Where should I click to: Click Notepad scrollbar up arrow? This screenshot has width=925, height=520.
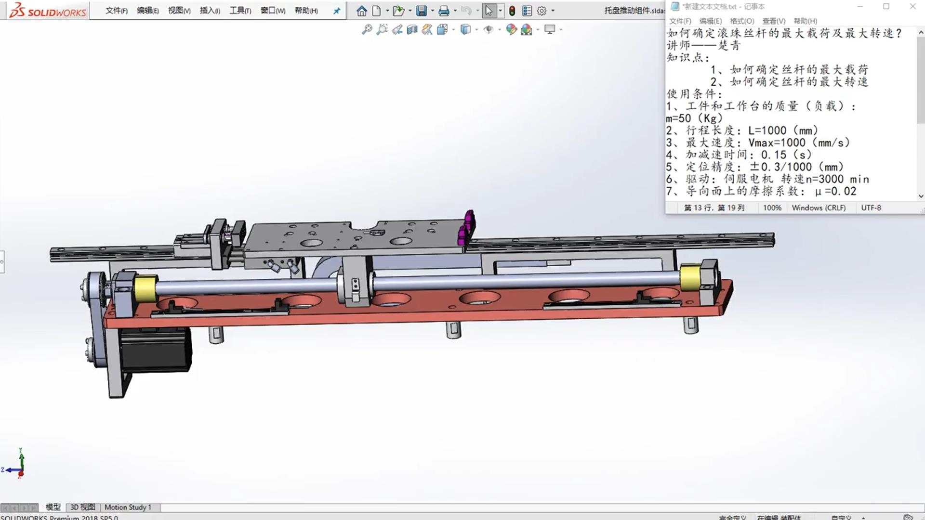[x=921, y=31]
